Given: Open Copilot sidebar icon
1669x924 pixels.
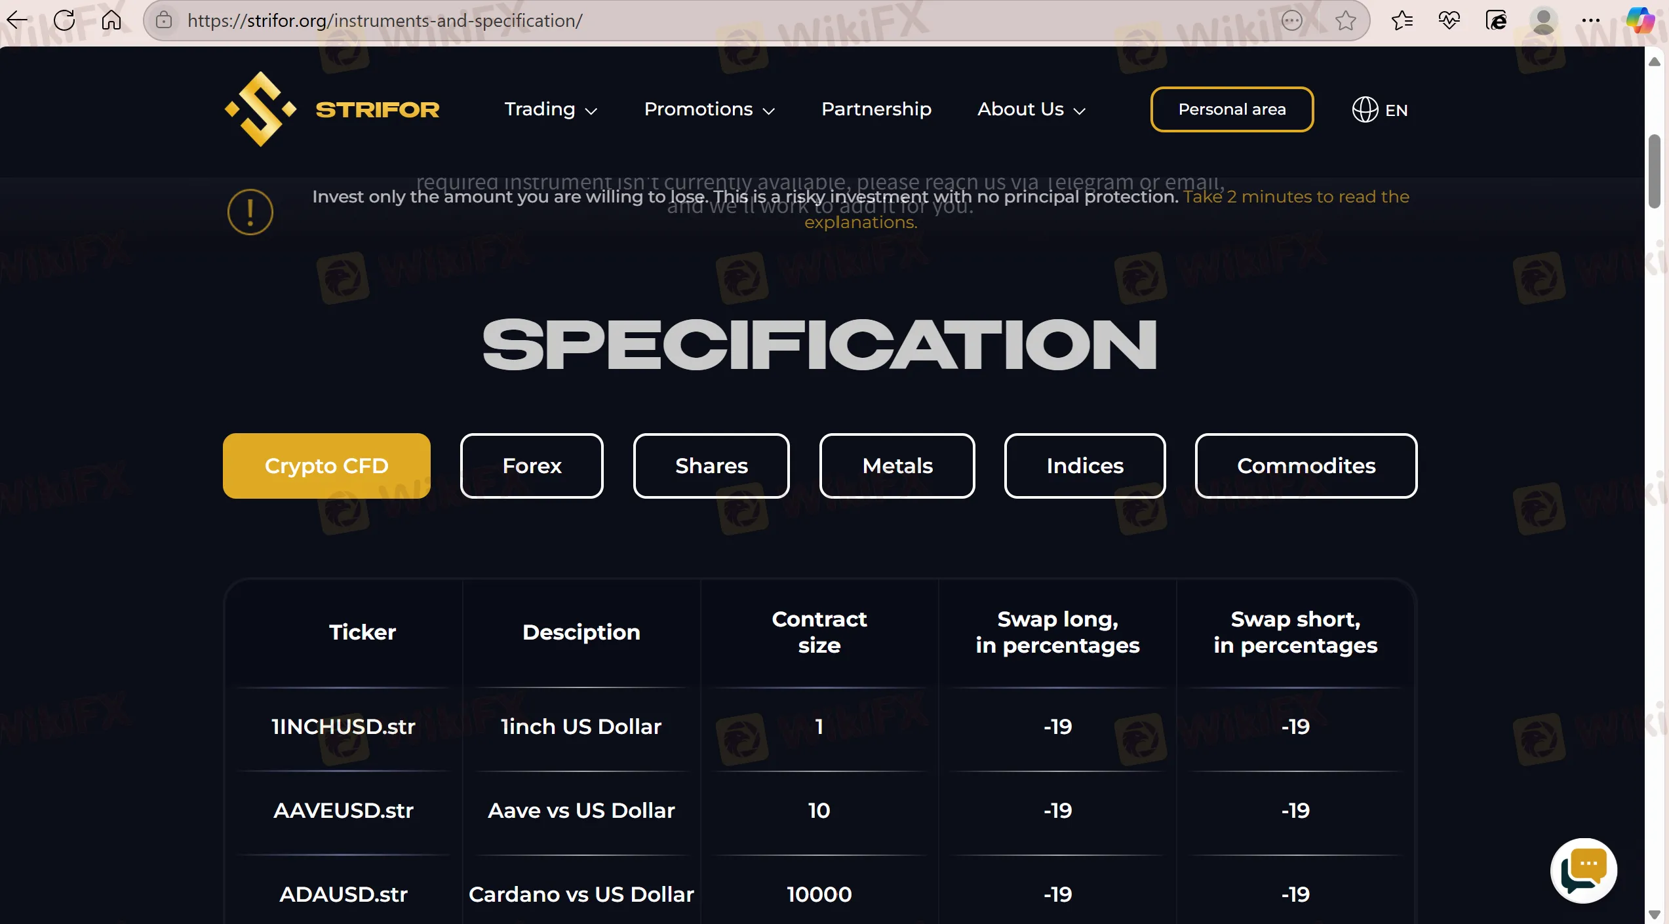Looking at the screenshot, I should point(1640,20).
